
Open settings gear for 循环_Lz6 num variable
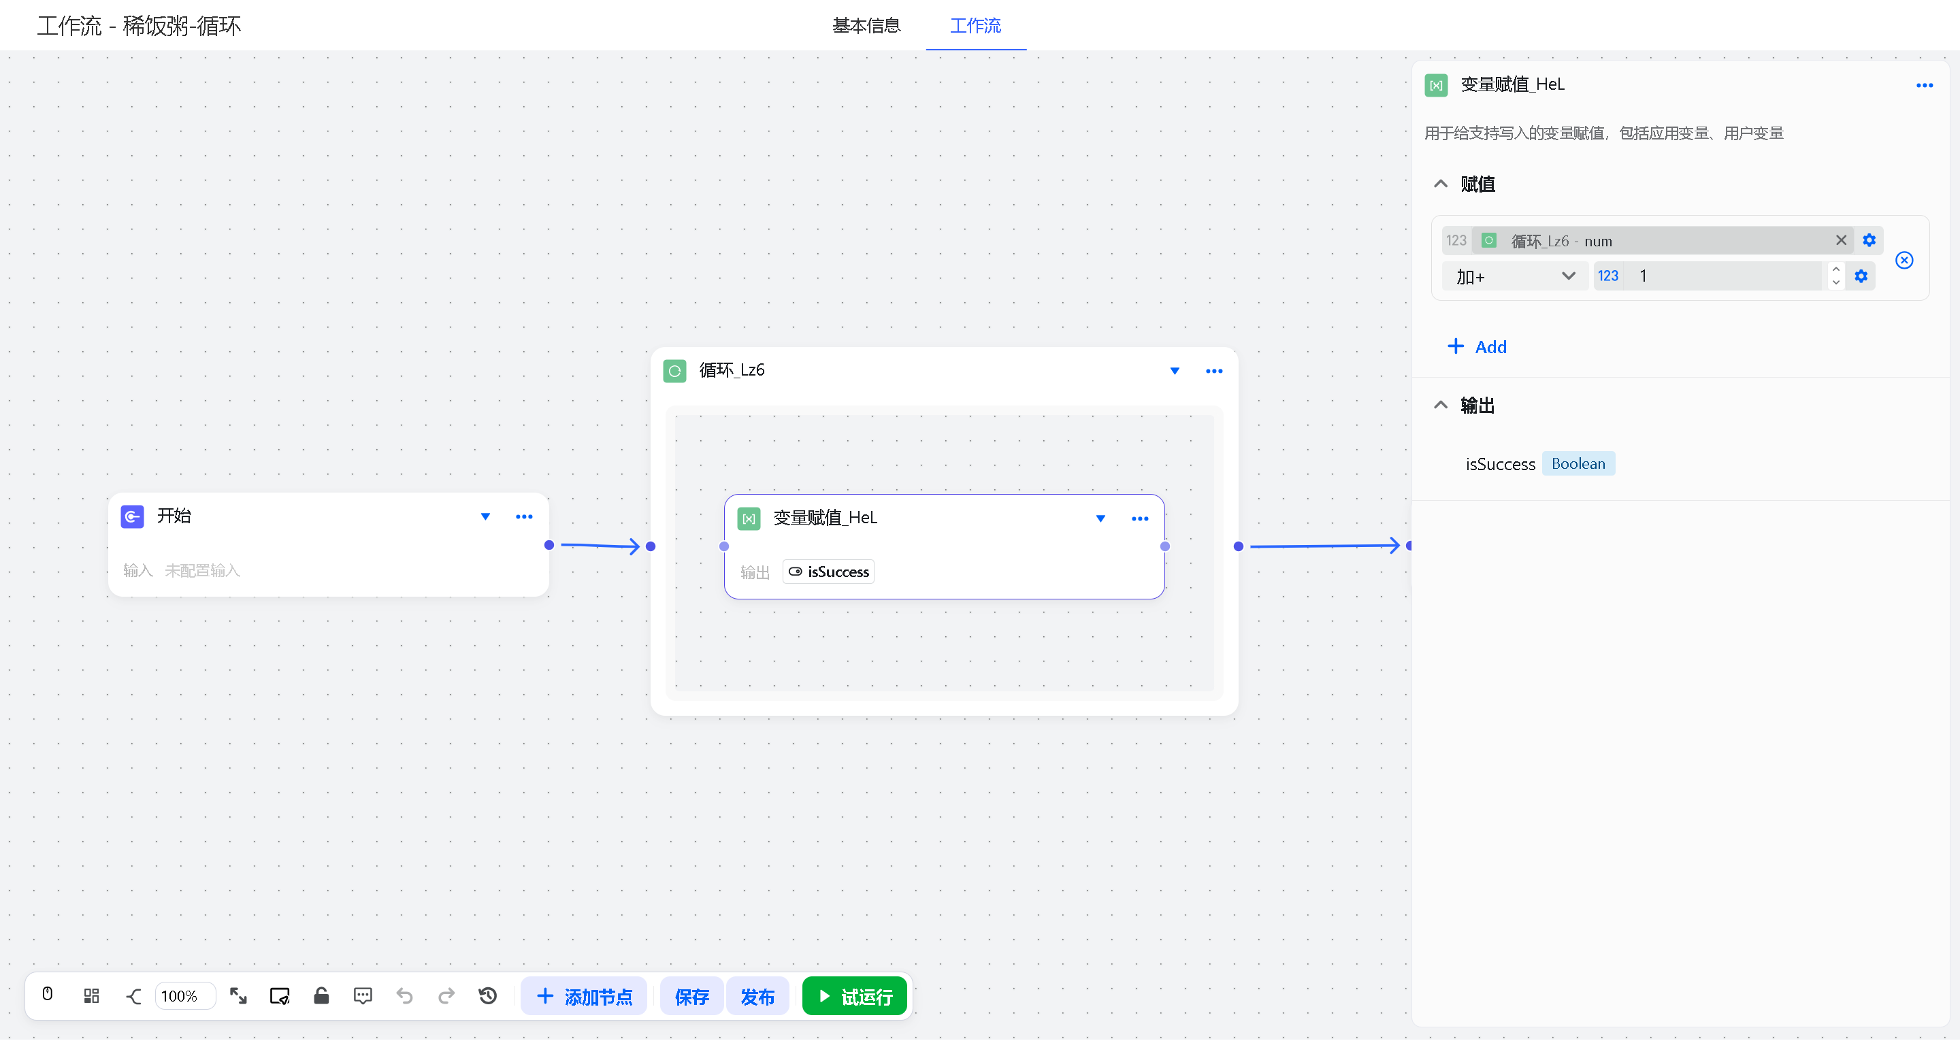(x=1869, y=240)
